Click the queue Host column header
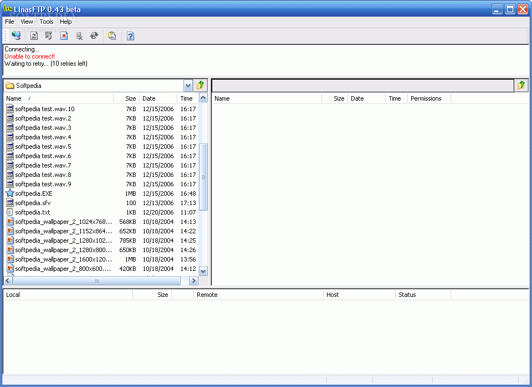This screenshot has width=532, height=387. click(359, 295)
